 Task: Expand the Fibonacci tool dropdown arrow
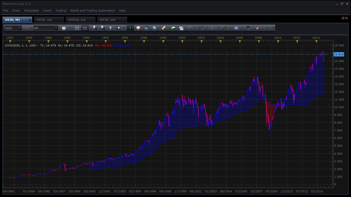(207, 28)
